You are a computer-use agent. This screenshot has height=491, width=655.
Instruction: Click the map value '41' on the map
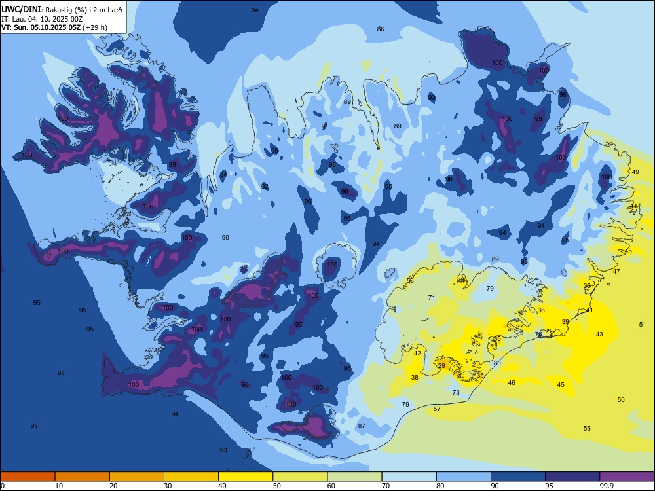(590, 310)
